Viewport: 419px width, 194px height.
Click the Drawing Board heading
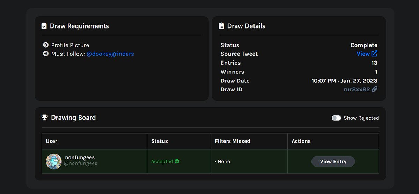[73, 118]
